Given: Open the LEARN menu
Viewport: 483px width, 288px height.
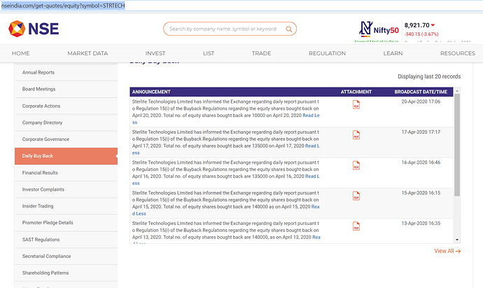Looking at the screenshot, I should (x=393, y=53).
